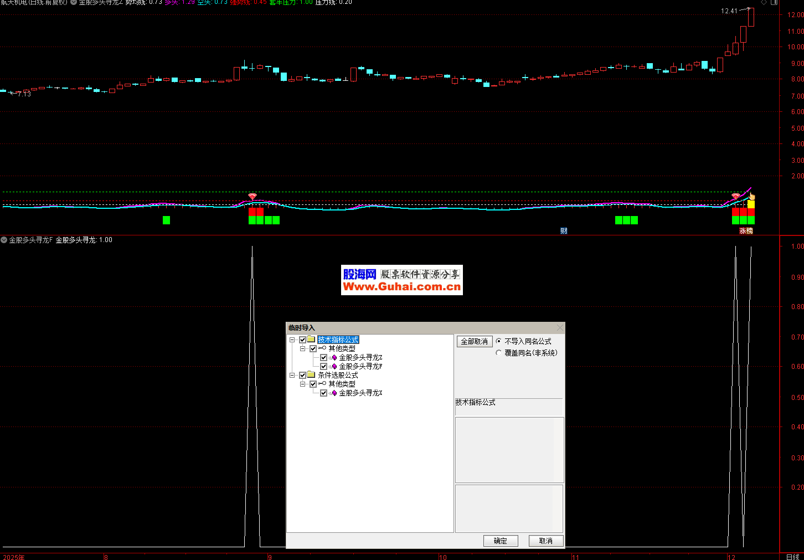
Task: Click the yellow folder icon of 条件选股公式
Action: tap(311, 375)
